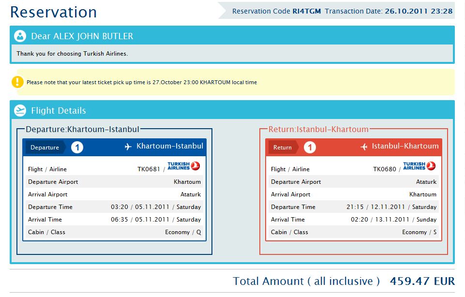The height and width of the screenshot is (297, 465).
Task: Click departure airport value Khartoum in outbound flight
Action: click(187, 182)
